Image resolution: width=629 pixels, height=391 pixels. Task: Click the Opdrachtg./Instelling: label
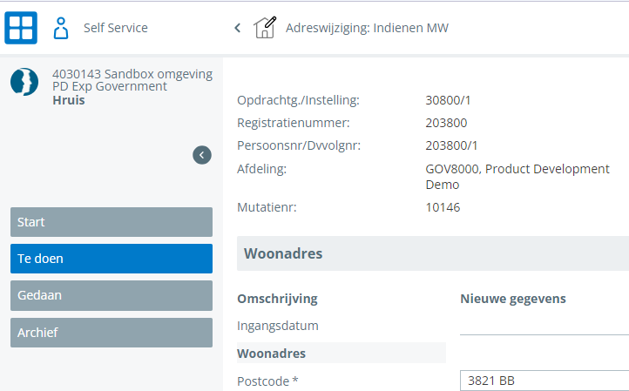tap(298, 100)
